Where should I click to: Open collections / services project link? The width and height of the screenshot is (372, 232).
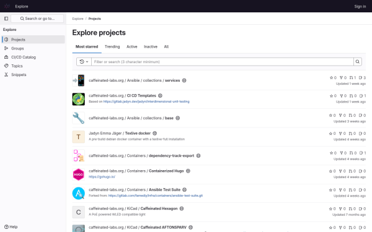click(x=135, y=80)
